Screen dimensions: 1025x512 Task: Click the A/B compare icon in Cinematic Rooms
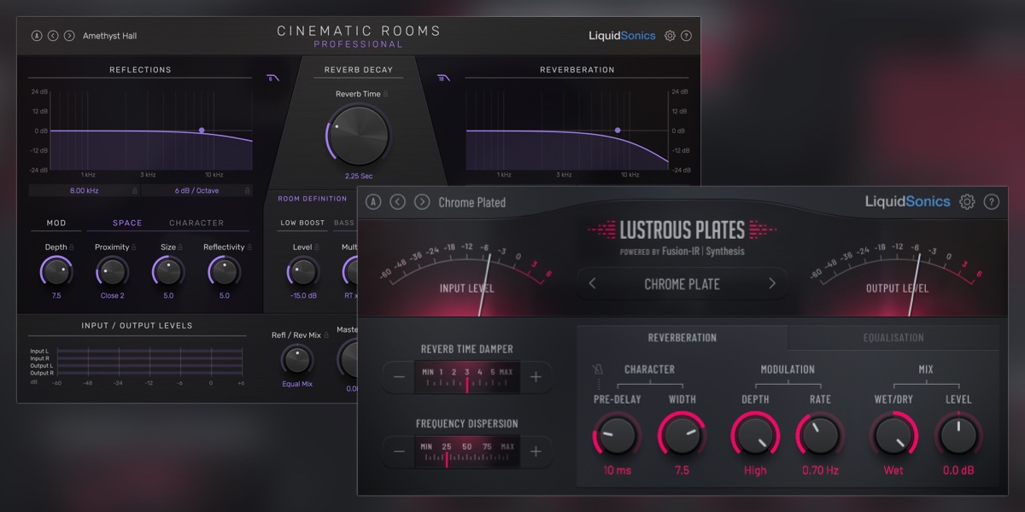tap(37, 36)
